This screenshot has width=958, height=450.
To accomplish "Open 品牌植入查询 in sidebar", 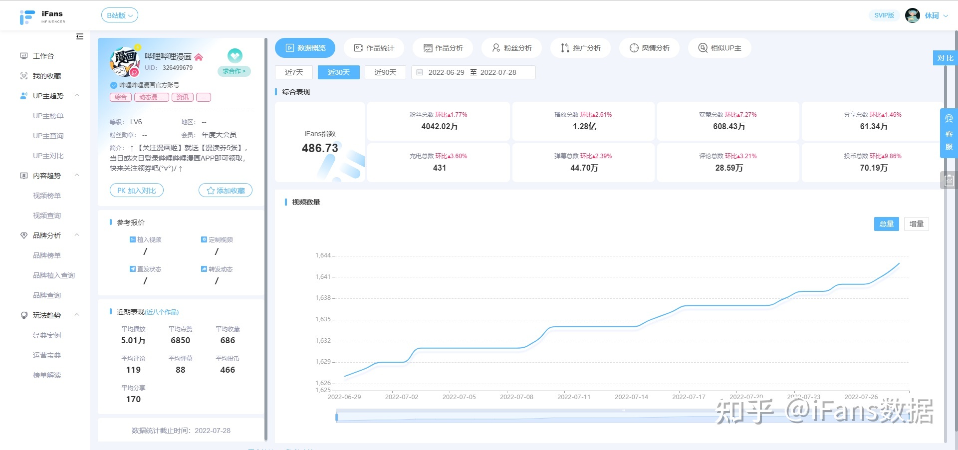I will pyautogui.click(x=54, y=275).
